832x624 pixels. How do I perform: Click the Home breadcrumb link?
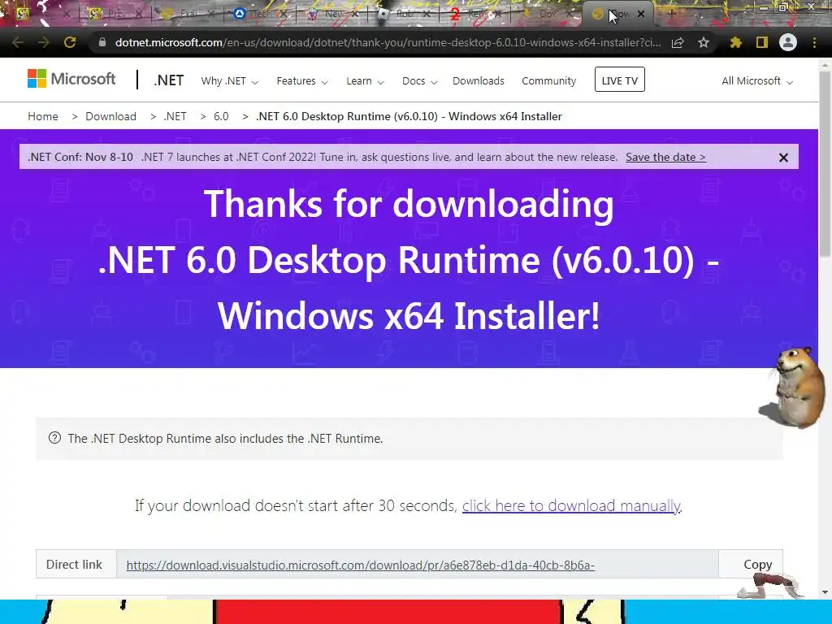pyautogui.click(x=43, y=116)
